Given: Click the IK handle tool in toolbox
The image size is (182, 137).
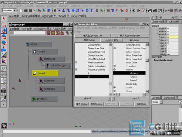Looking at the screenshot, I should pos(4,61).
